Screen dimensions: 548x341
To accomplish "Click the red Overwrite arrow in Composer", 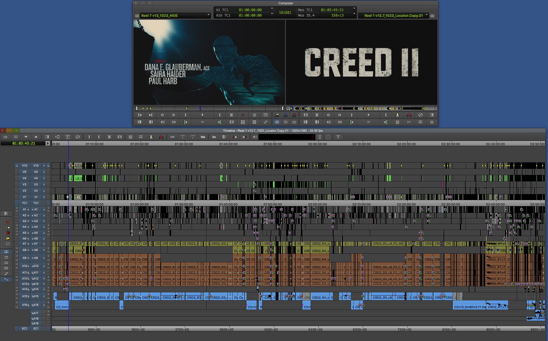I will pyautogui.click(x=294, y=115).
